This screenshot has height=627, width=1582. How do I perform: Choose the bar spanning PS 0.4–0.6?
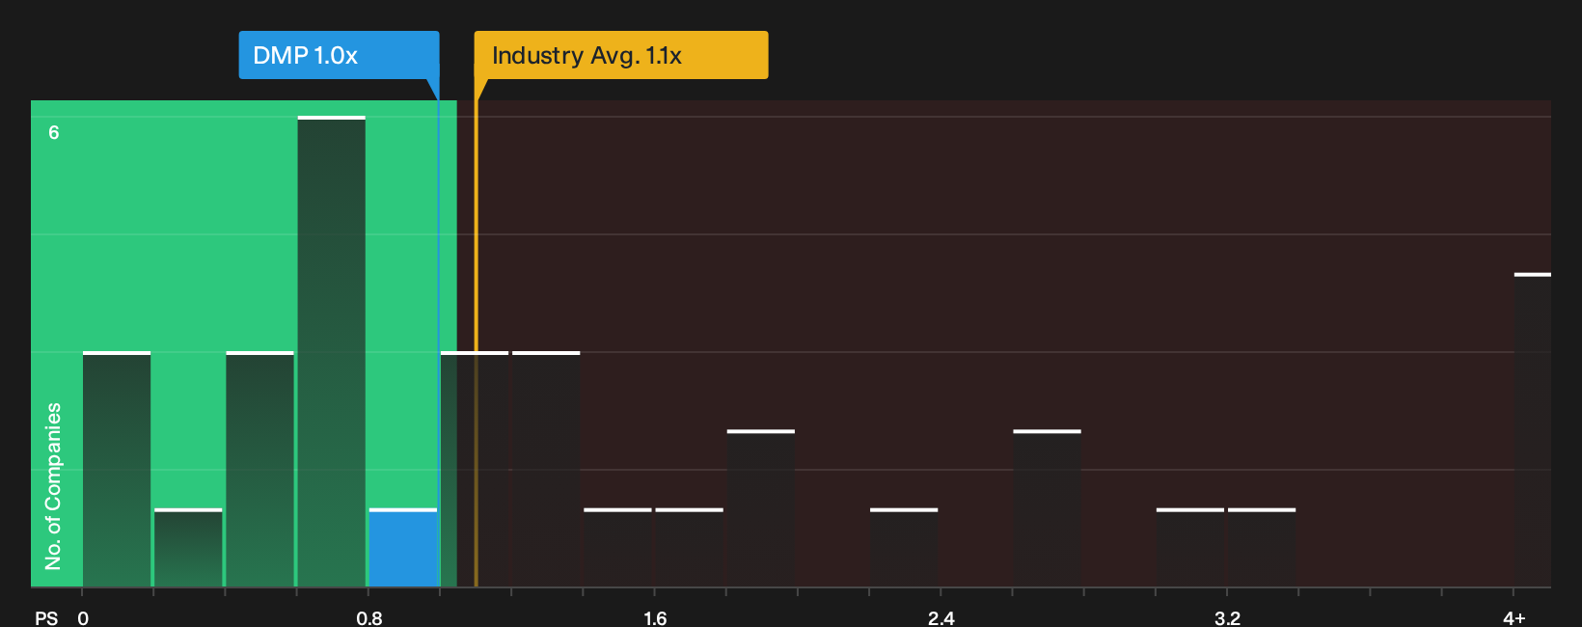pyautogui.click(x=260, y=469)
